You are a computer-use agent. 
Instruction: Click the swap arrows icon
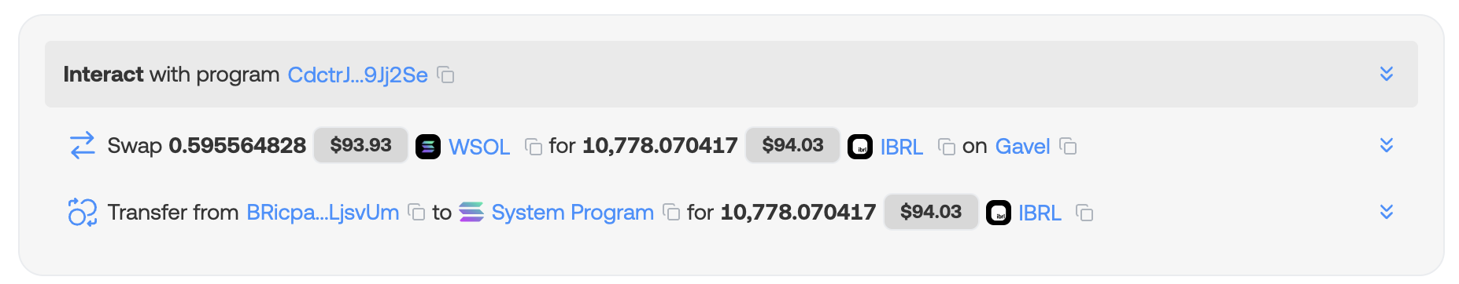pyautogui.click(x=82, y=145)
